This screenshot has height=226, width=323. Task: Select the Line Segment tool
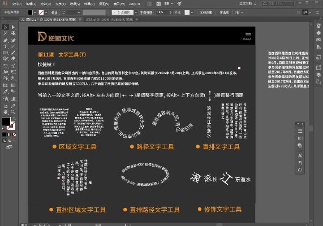coord(13,46)
